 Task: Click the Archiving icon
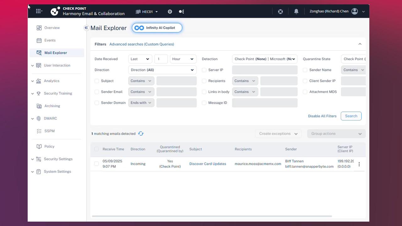click(x=39, y=106)
